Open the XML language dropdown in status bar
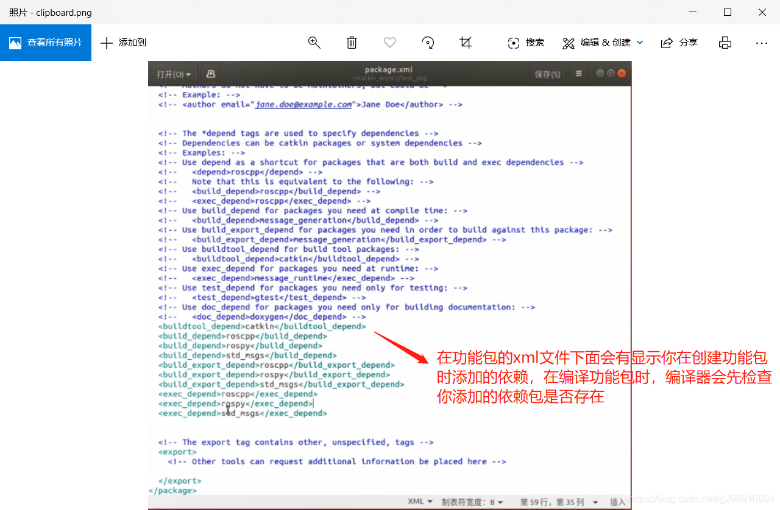 click(x=420, y=501)
